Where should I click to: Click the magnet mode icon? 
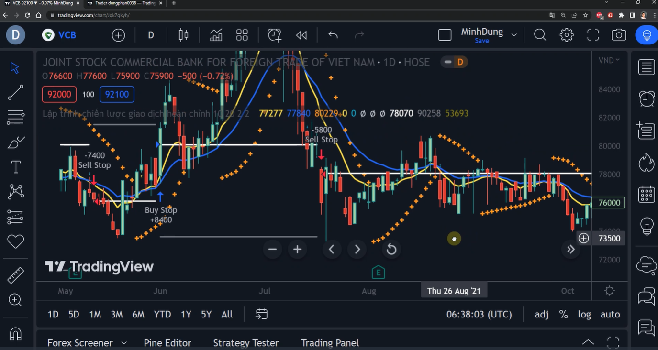(x=15, y=333)
